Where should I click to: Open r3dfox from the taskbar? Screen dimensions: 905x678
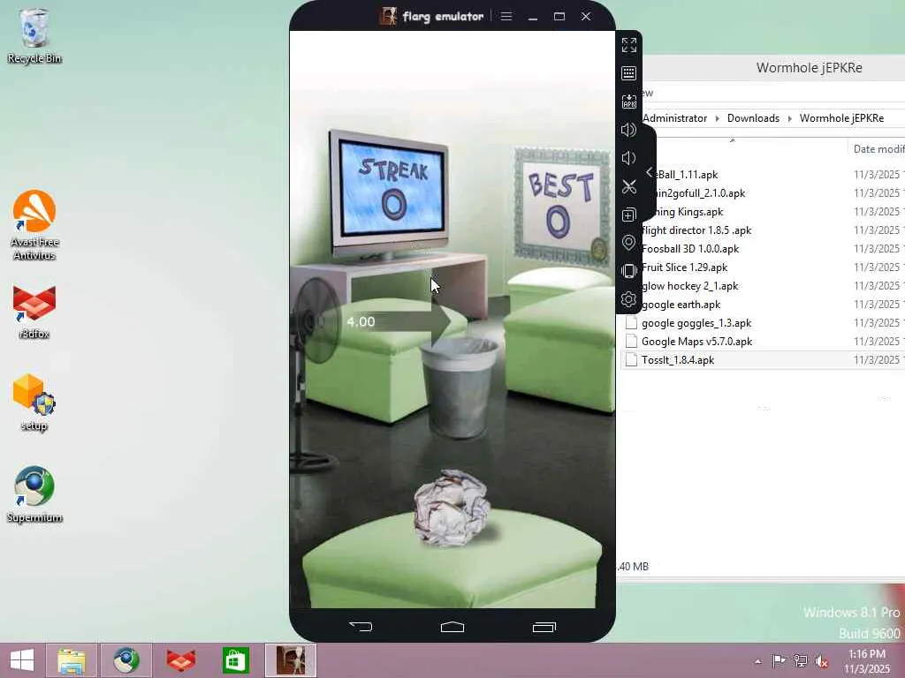point(180,660)
